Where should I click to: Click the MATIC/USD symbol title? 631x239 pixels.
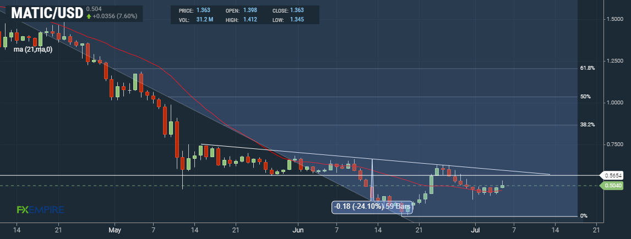[x=46, y=13]
